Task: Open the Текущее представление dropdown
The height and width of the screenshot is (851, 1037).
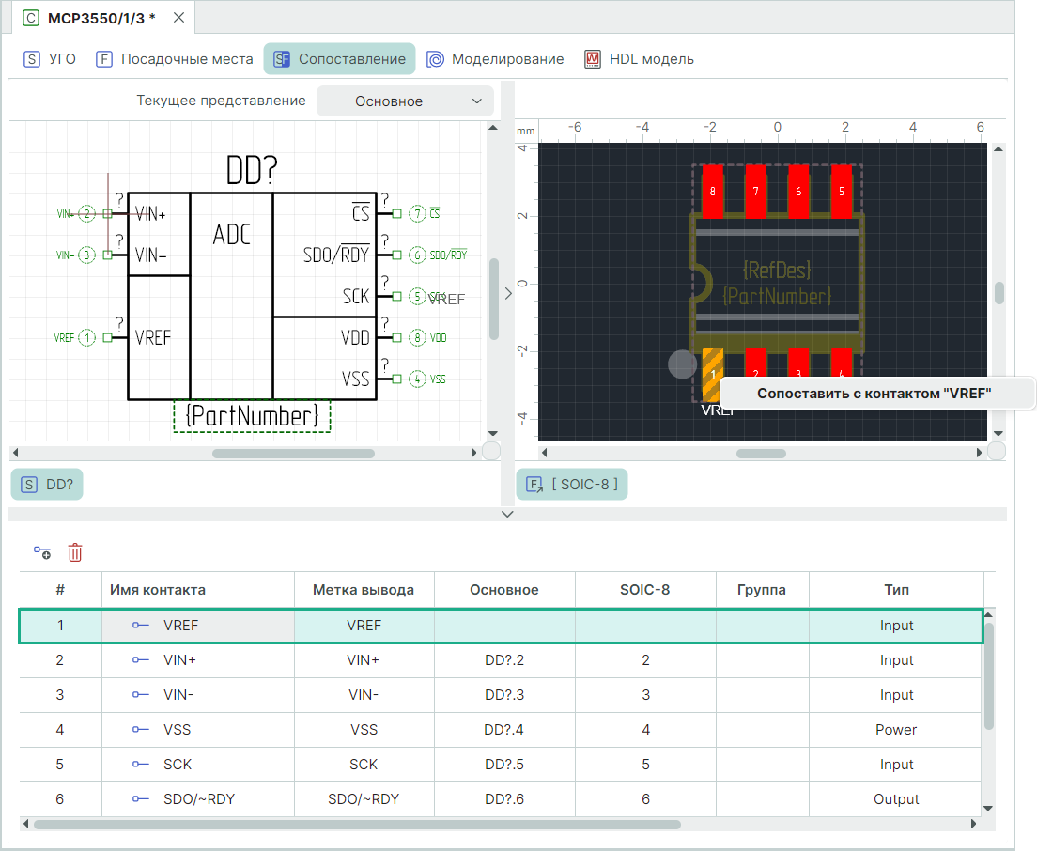Action: coord(405,101)
